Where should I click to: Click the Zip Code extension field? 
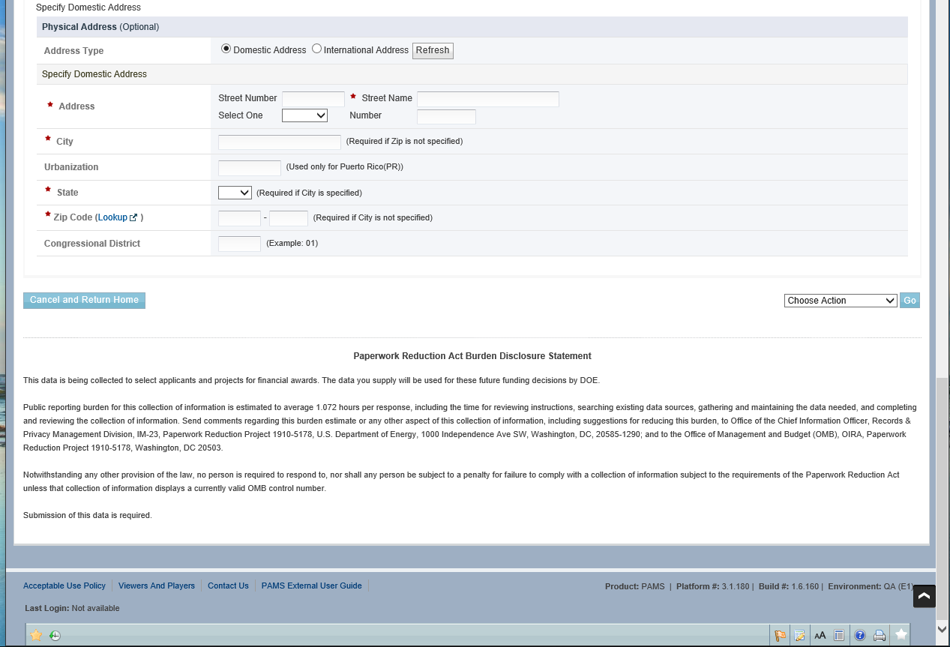click(289, 218)
